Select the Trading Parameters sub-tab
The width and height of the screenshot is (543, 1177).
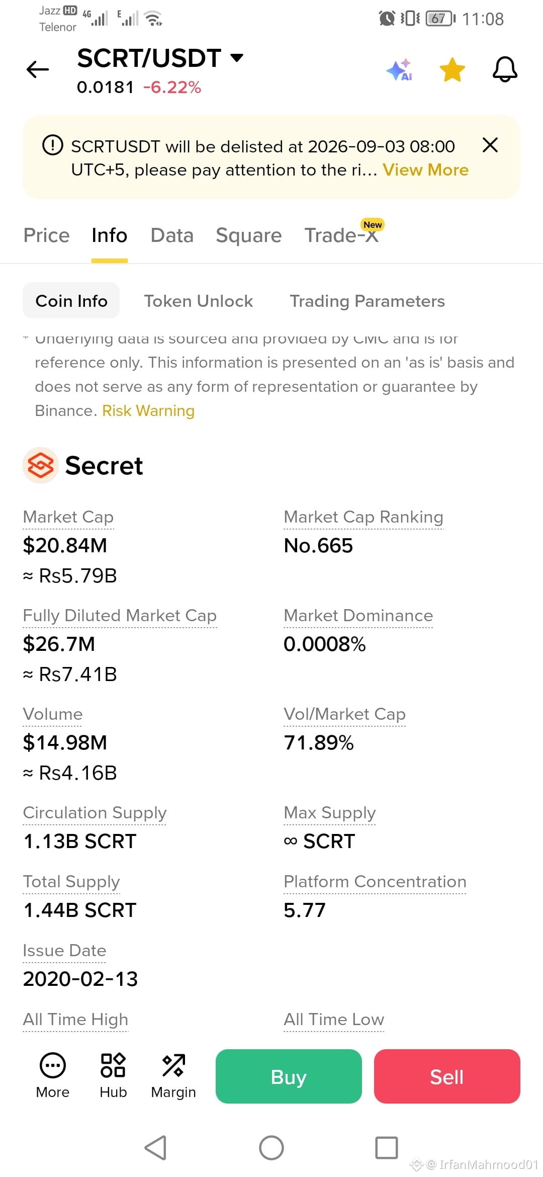tap(368, 301)
